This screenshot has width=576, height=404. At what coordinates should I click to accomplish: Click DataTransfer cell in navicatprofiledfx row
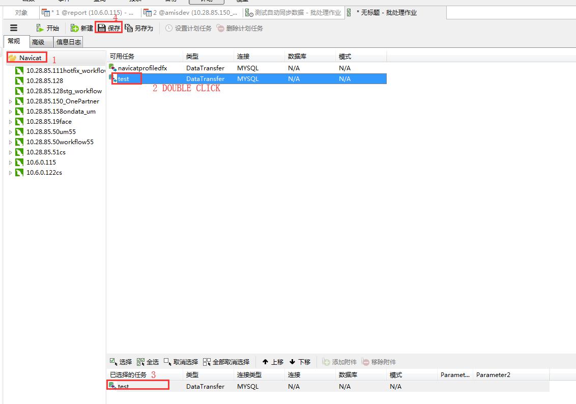[x=205, y=68]
